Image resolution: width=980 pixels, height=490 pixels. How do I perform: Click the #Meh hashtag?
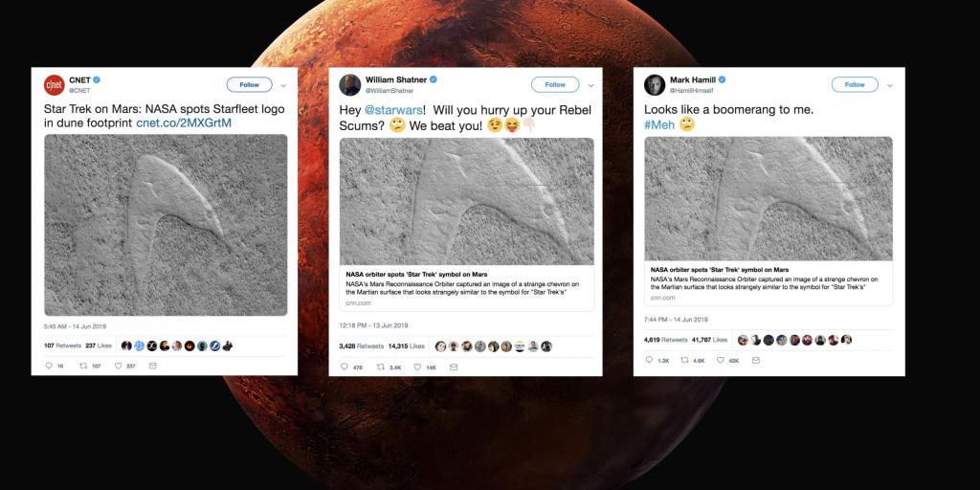(x=659, y=124)
